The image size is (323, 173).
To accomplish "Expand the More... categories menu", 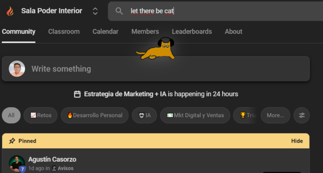I will [275, 115].
